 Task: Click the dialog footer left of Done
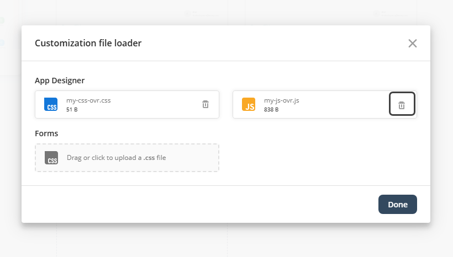point(199,204)
